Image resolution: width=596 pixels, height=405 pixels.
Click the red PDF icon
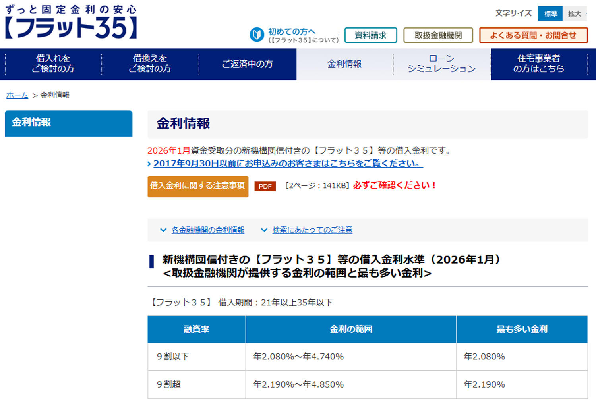[x=265, y=186]
